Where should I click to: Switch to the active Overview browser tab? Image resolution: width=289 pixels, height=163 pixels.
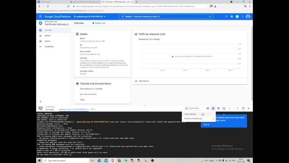[117, 2]
